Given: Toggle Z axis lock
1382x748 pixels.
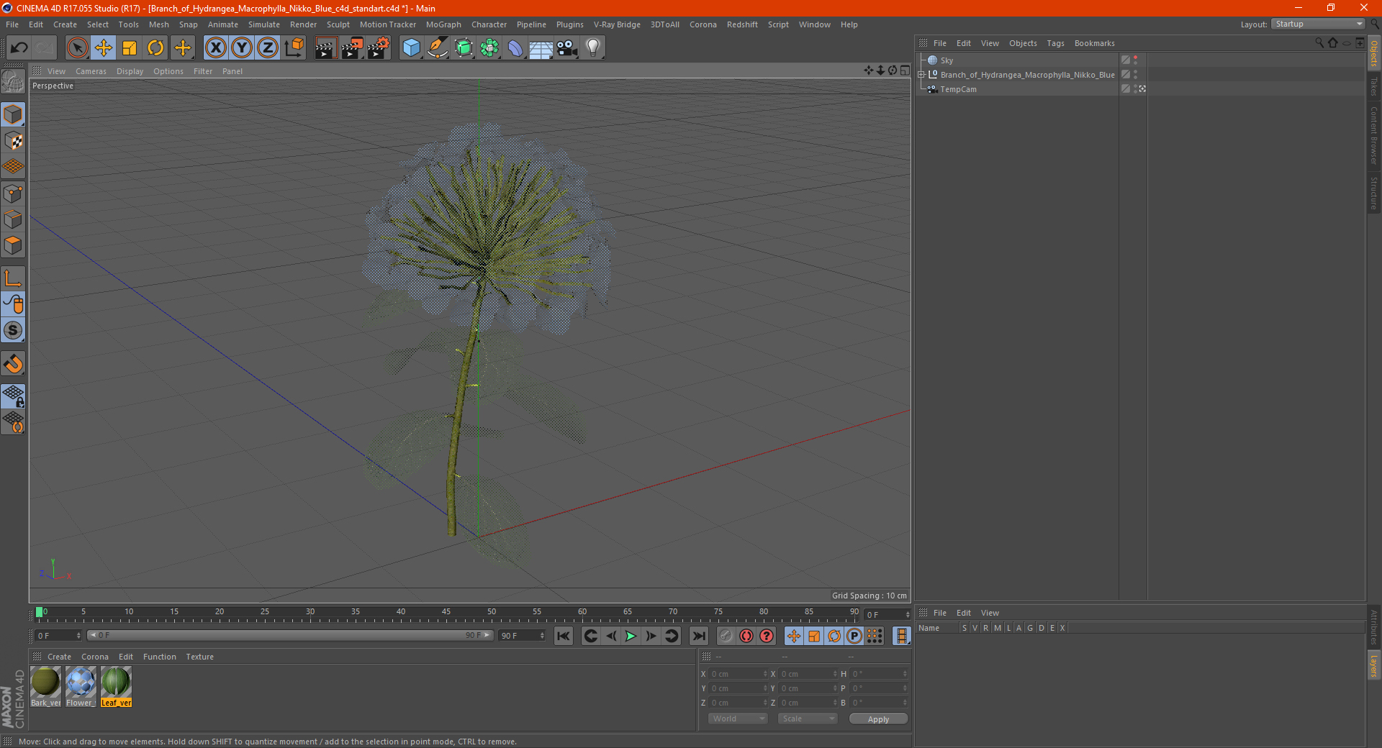Looking at the screenshot, I should [x=268, y=48].
